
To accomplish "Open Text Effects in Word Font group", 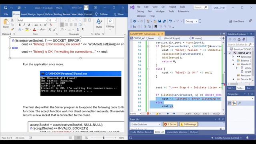I will (x=20, y=30).
